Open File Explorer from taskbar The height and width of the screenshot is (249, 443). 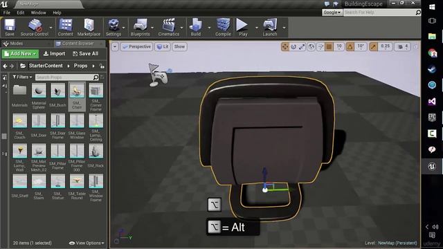click(x=432, y=36)
